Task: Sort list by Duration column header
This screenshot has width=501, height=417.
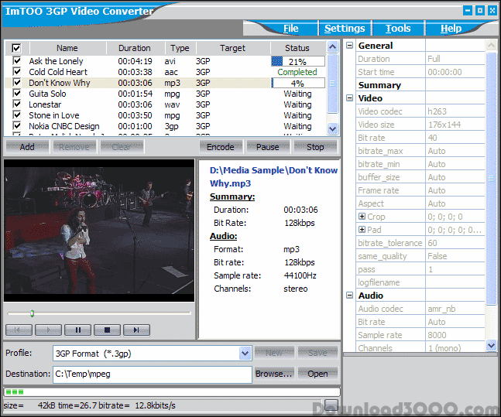Action: (x=135, y=48)
